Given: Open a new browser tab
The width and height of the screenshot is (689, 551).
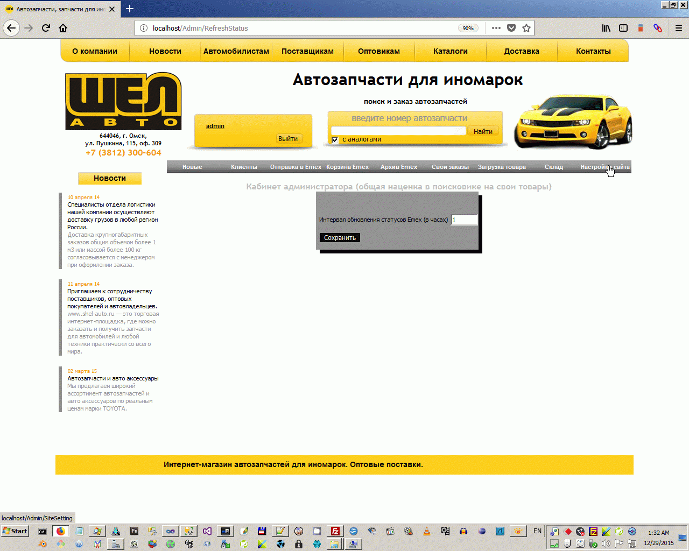Looking at the screenshot, I should point(130,9).
